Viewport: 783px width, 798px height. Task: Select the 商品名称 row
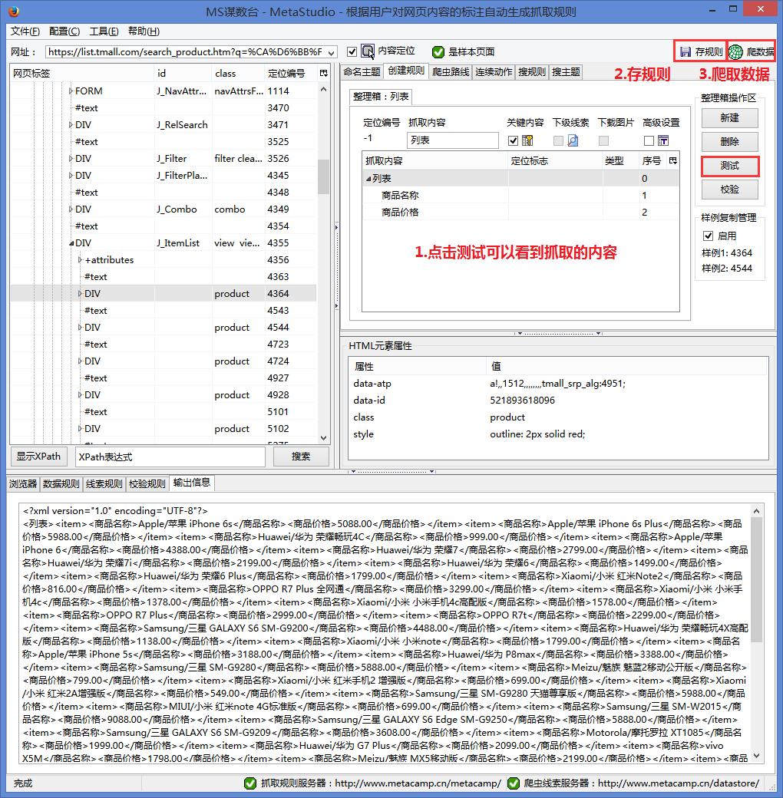[520, 196]
